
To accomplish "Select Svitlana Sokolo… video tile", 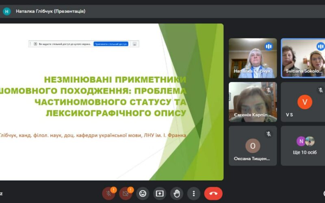I will click(x=303, y=58).
